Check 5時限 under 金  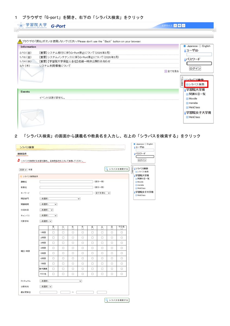pyautogui.click(x=92, y=253)
